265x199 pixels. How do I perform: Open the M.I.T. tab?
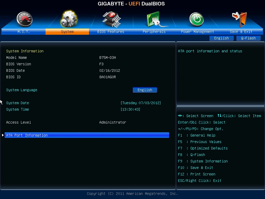pyautogui.click(x=24, y=32)
